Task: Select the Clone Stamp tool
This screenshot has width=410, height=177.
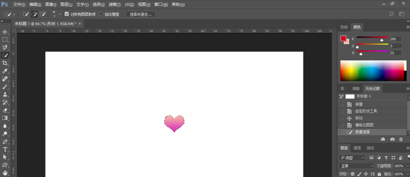Action: (5, 94)
